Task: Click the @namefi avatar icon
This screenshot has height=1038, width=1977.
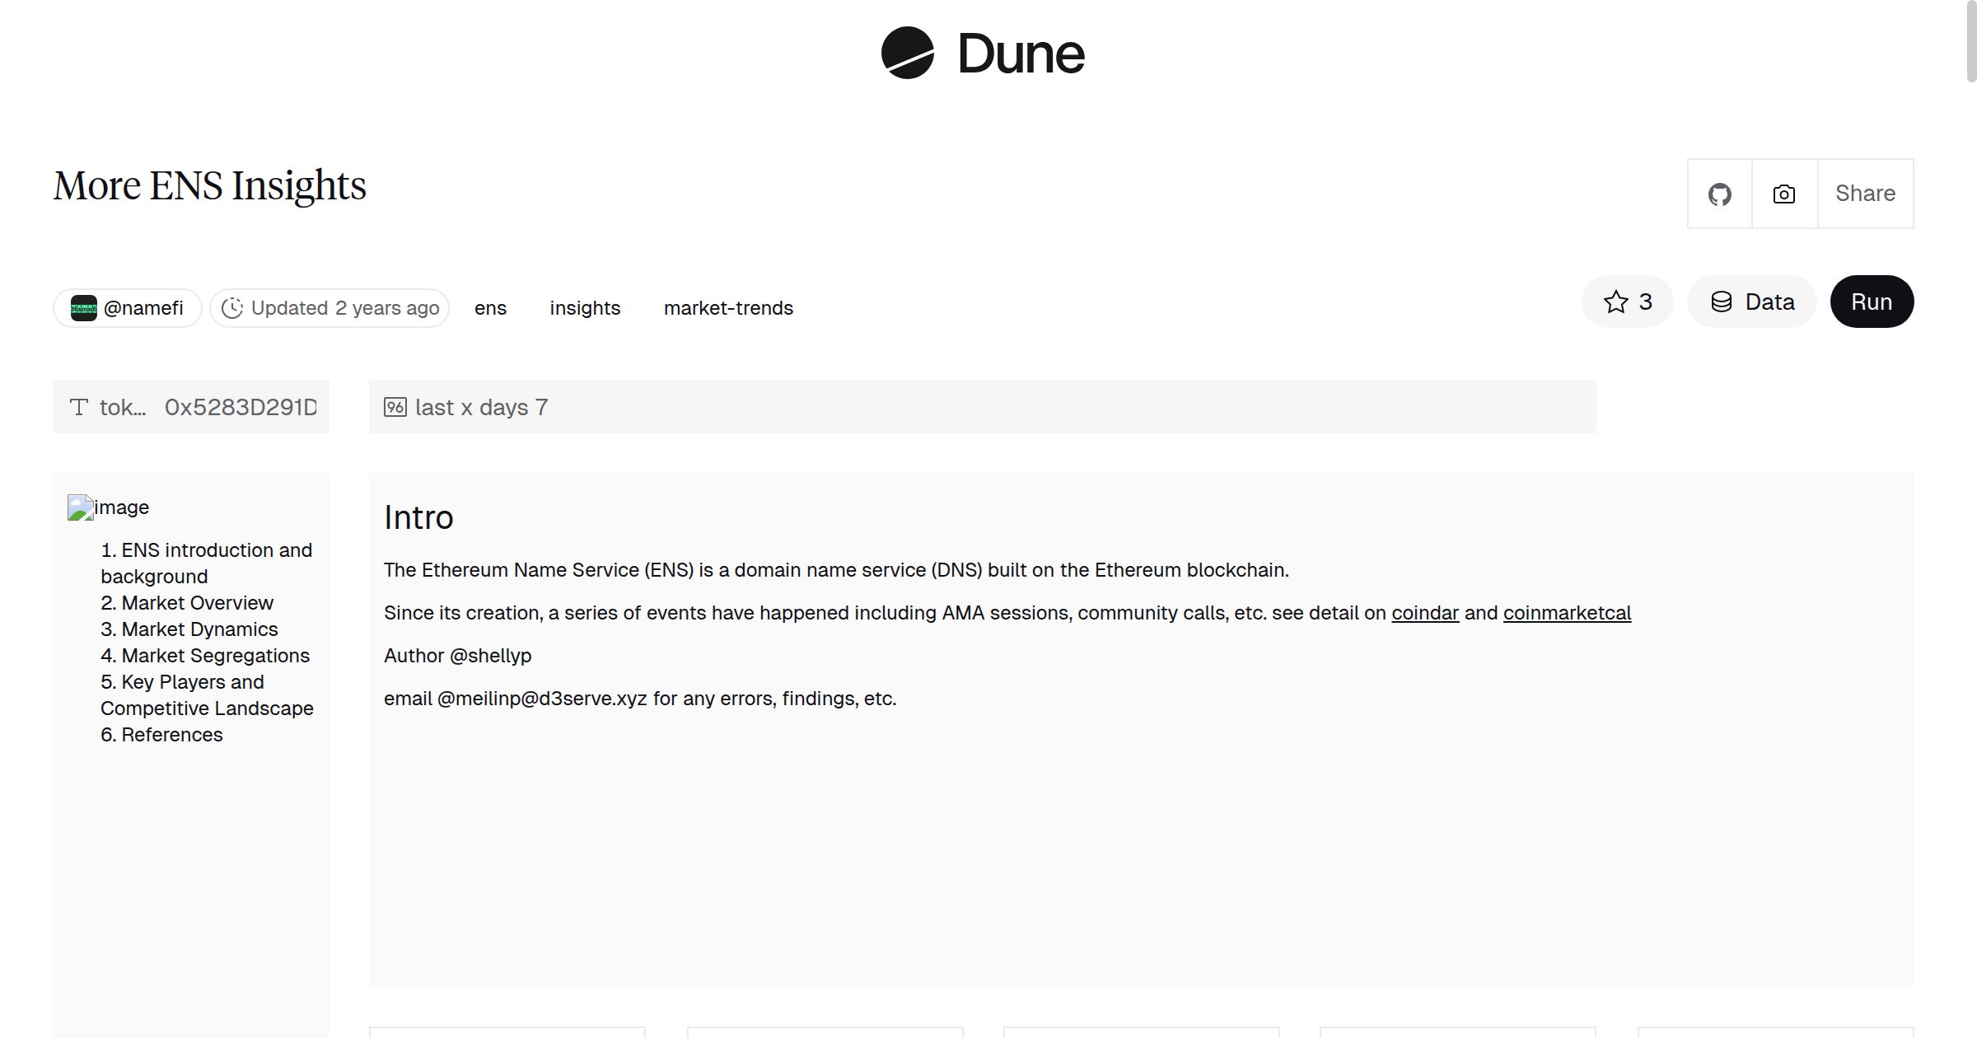Action: pos(86,307)
